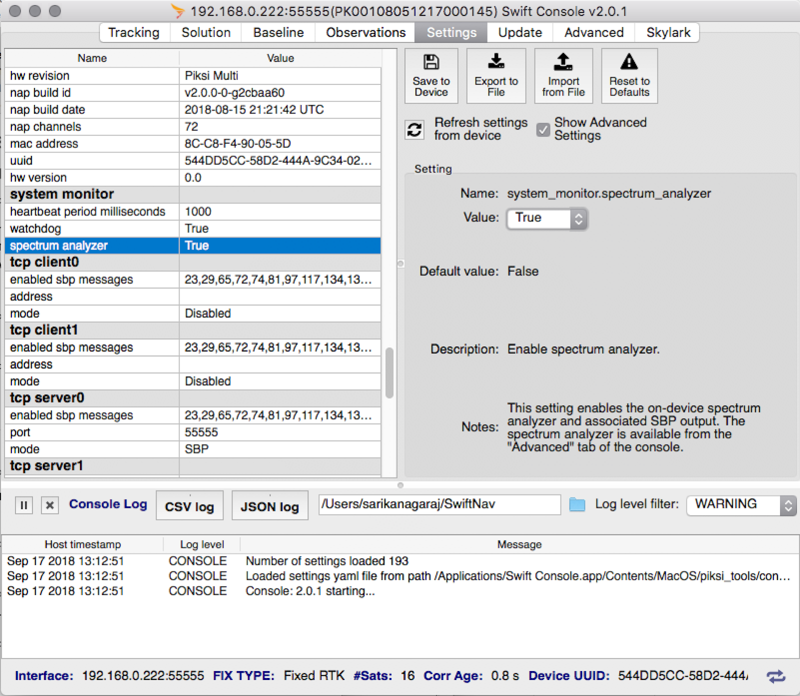This screenshot has width=800, height=696.
Task: Select the hw revision row
Action: (x=193, y=75)
